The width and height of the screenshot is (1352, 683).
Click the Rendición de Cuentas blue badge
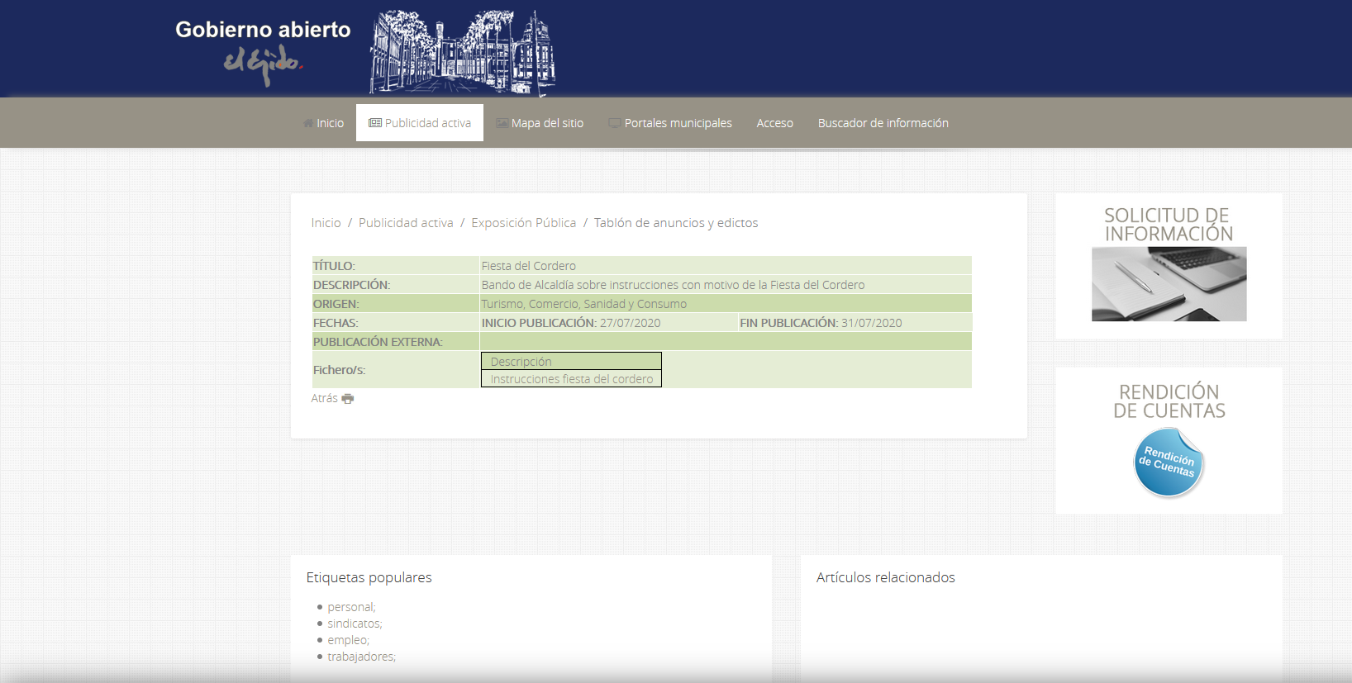pos(1168,462)
